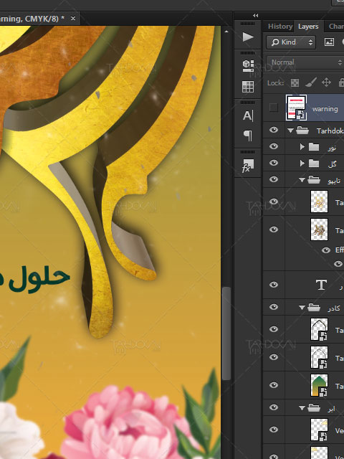Open the Character tab next to Layers
The height and width of the screenshot is (459, 344).
(336, 27)
